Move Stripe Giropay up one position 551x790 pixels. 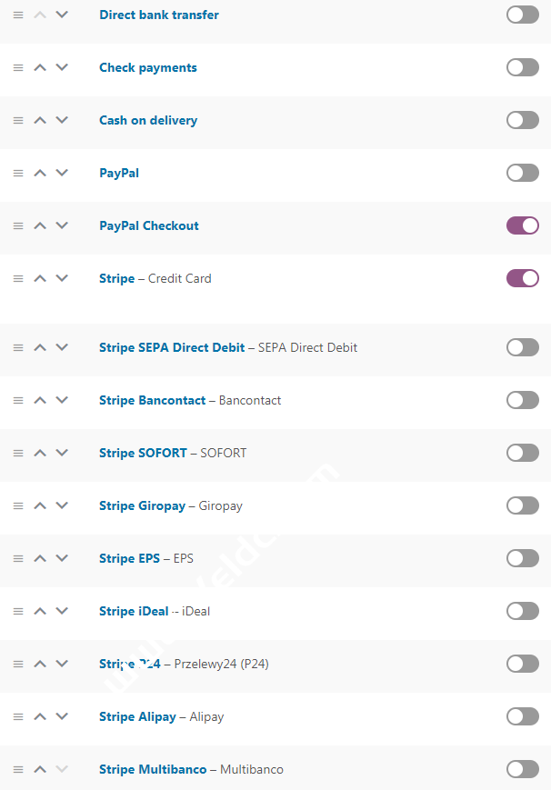pyautogui.click(x=40, y=506)
